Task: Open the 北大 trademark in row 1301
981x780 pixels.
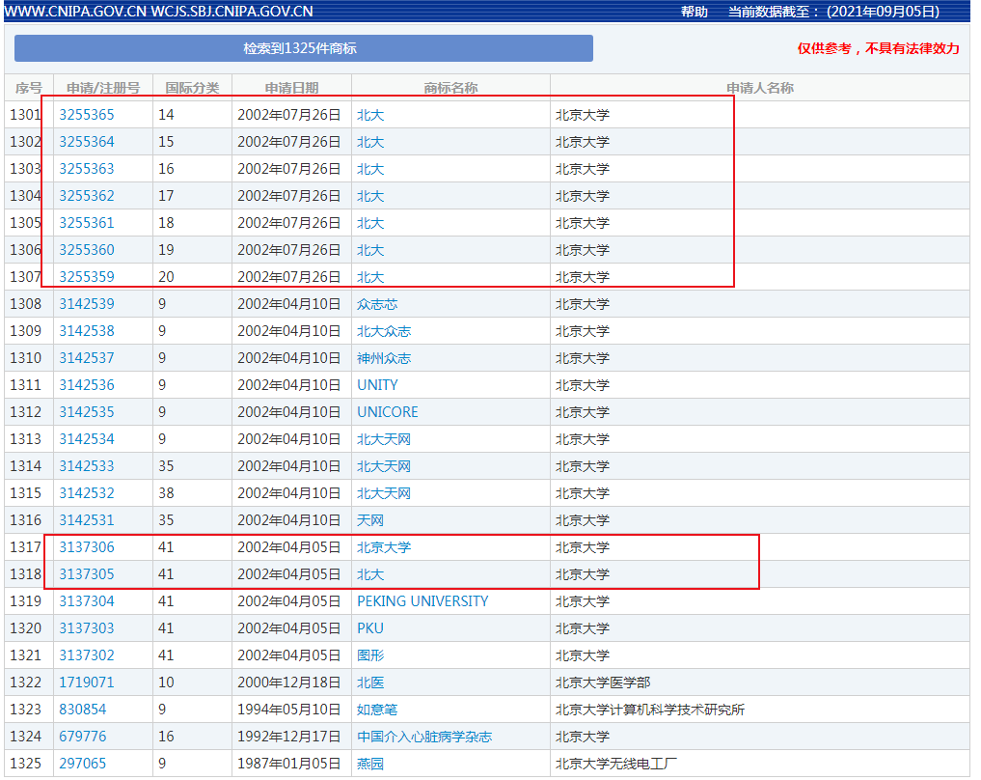Action: tap(370, 115)
